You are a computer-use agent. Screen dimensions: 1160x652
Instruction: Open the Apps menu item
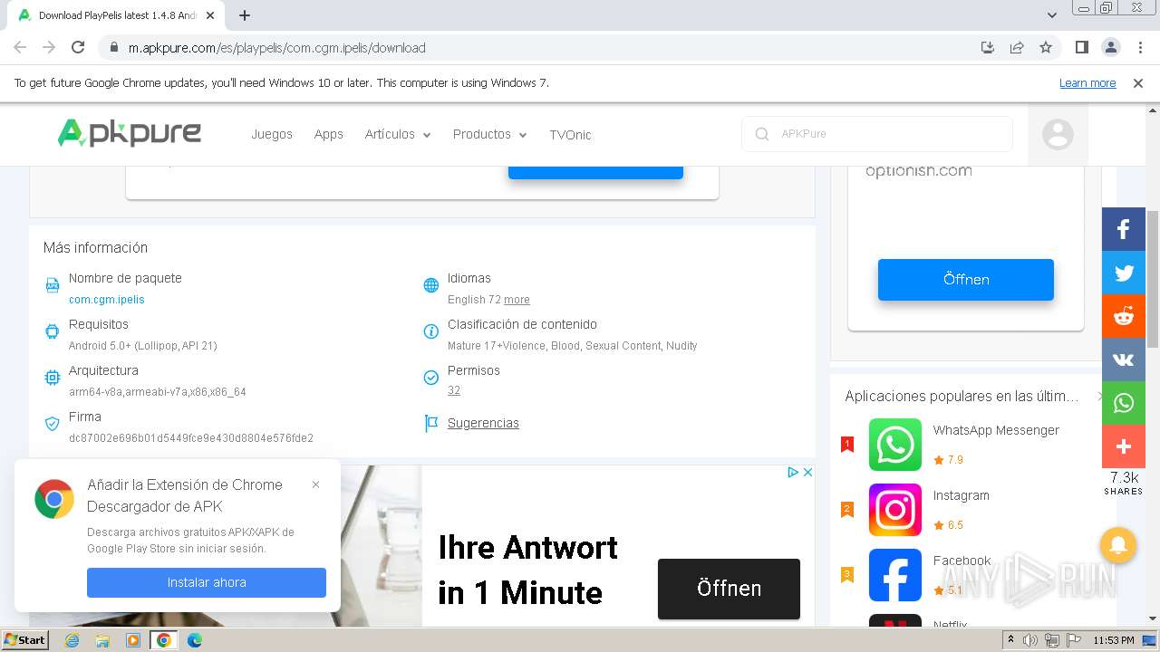pyautogui.click(x=328, y=134)
